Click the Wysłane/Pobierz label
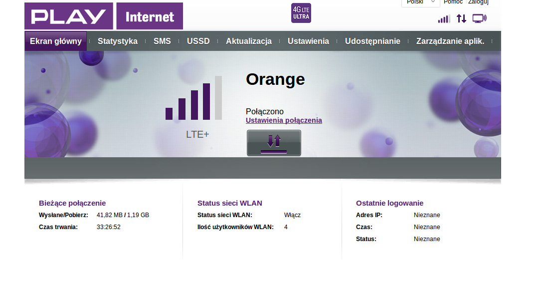This screenshot has width=550, height=284. click(x=63, y=215)
